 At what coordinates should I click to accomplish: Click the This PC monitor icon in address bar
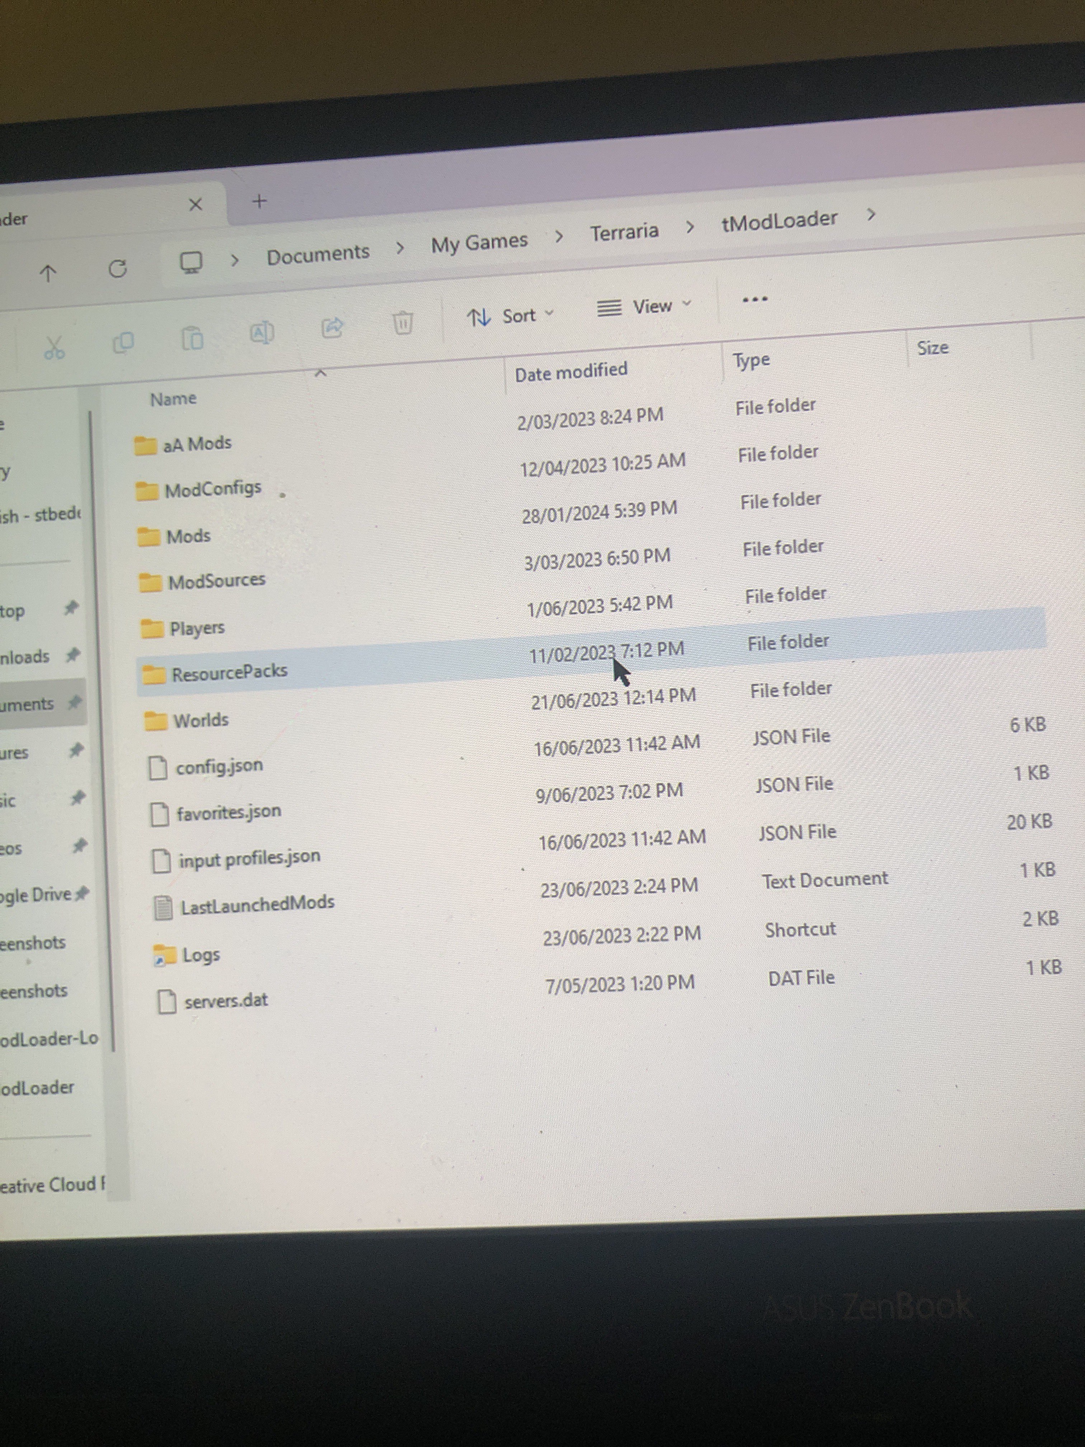[x=191, y=262]
